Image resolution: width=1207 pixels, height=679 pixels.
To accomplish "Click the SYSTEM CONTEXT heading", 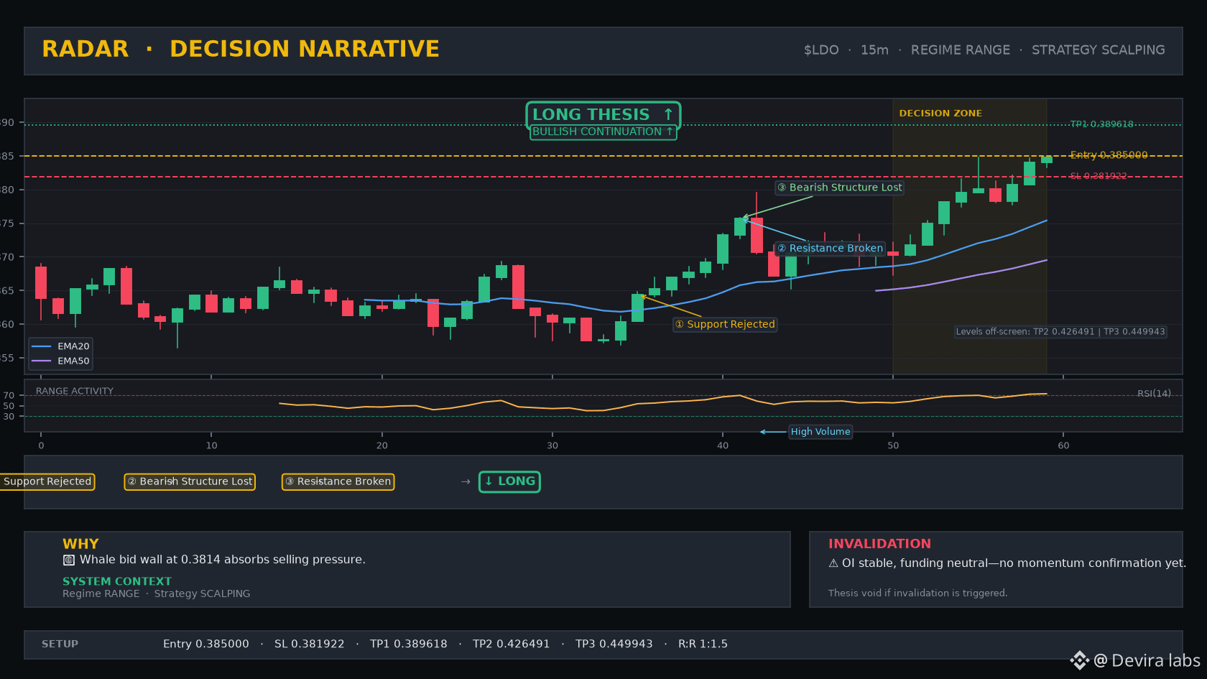I will pos(117,581).
